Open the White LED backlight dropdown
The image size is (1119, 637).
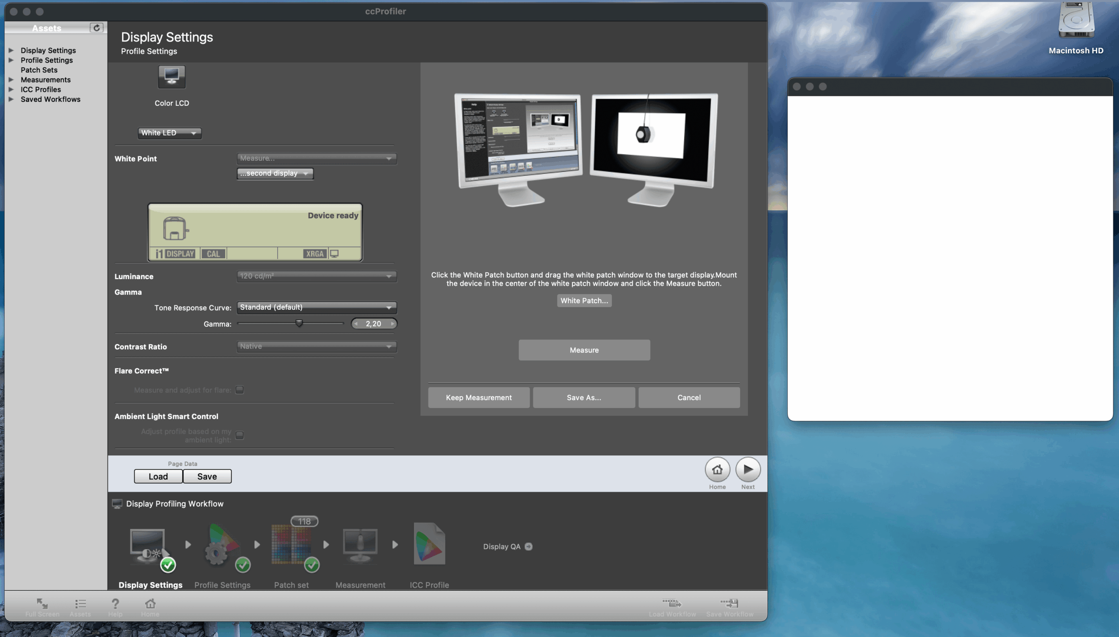(169, 132)
